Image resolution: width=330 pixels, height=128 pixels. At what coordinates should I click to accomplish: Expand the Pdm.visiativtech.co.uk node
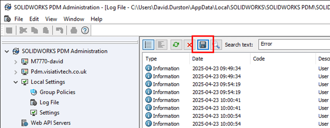point(16,72)
